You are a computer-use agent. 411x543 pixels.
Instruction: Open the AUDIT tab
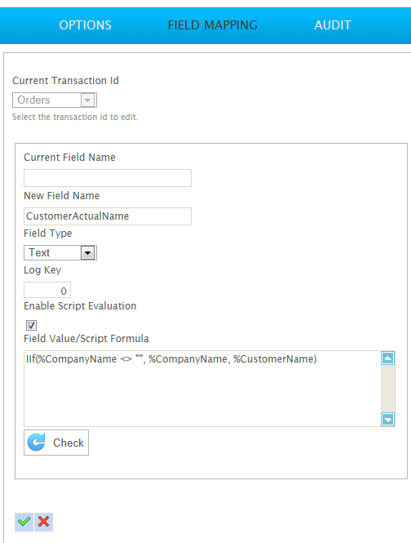[333, 25]
